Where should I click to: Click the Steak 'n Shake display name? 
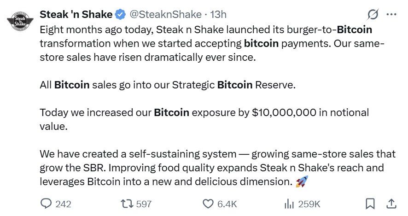[x=76, y=15]
